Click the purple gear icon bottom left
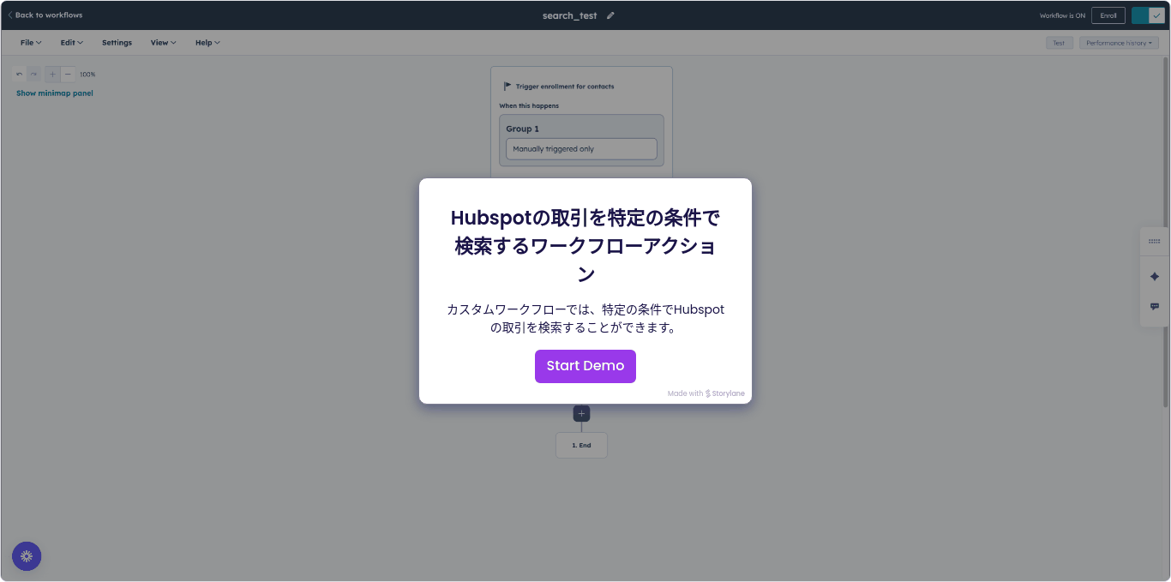 click(x=27, y=556)
